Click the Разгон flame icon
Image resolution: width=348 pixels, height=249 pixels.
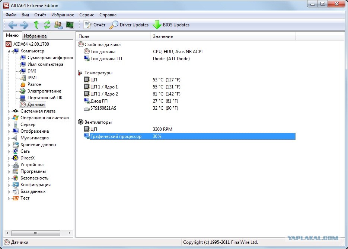(23, 84)
